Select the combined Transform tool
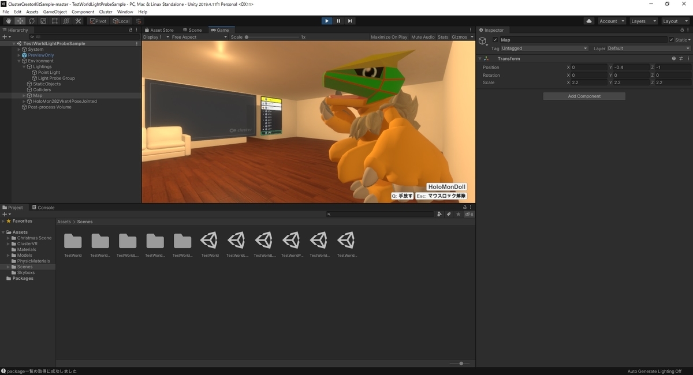 (66, 21)
